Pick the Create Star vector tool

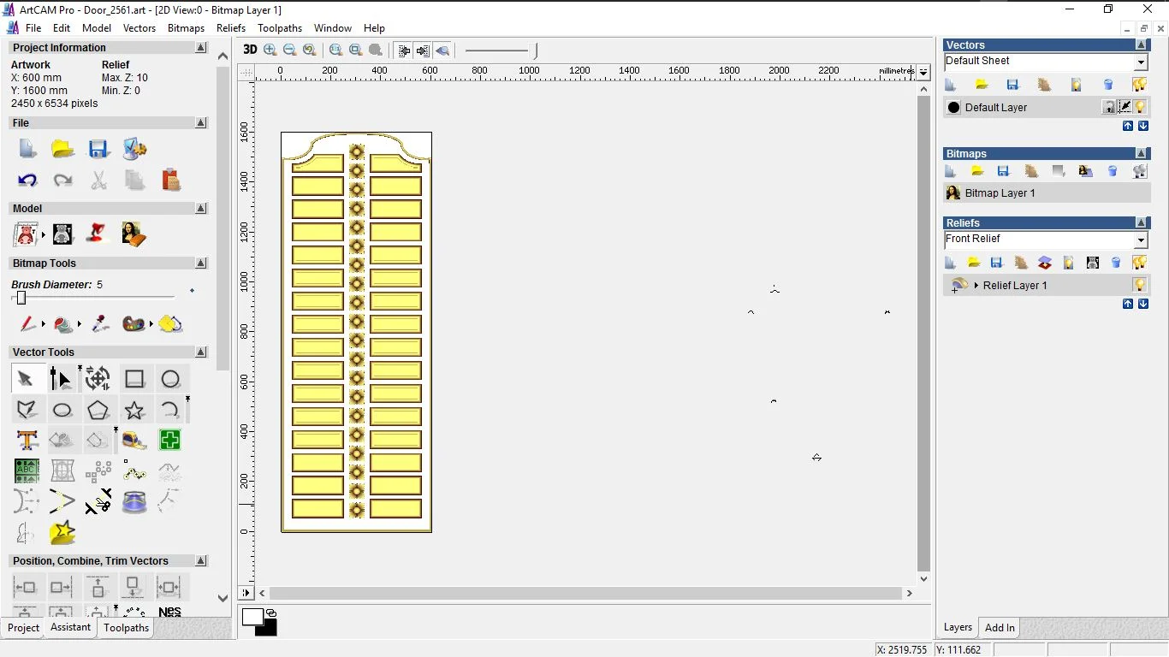coord(134,410)
